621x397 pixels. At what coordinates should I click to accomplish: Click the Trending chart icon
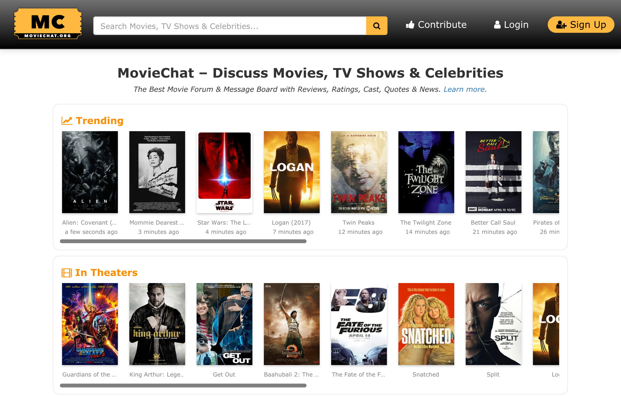coord(67,120)
